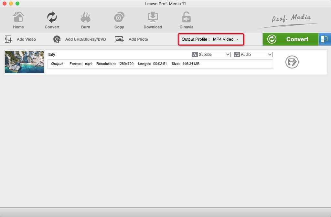Click the Add Video icon
Viewport: 331px width, 217px height.
[x=8, y=39]
